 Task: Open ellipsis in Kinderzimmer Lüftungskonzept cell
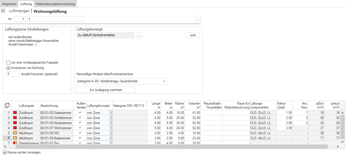click(x=111, y=123)
